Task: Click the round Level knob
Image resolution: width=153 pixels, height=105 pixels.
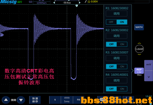Action: (x=139, y=49)
